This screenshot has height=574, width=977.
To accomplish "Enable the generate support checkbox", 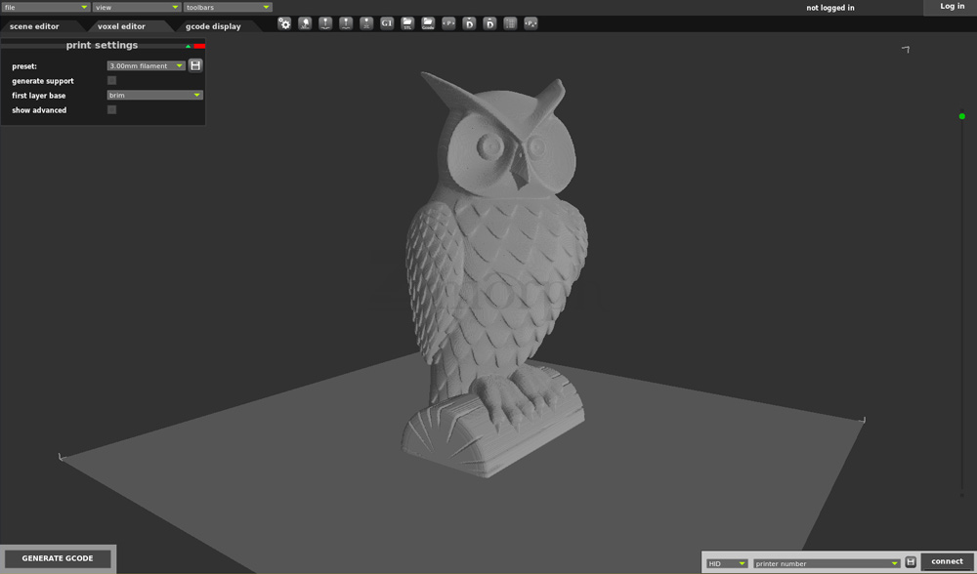I will point(111,81).
